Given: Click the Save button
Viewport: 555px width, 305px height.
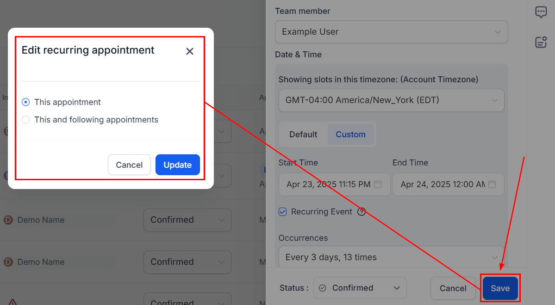Looking at the screenshot, I should click(500, 288).
